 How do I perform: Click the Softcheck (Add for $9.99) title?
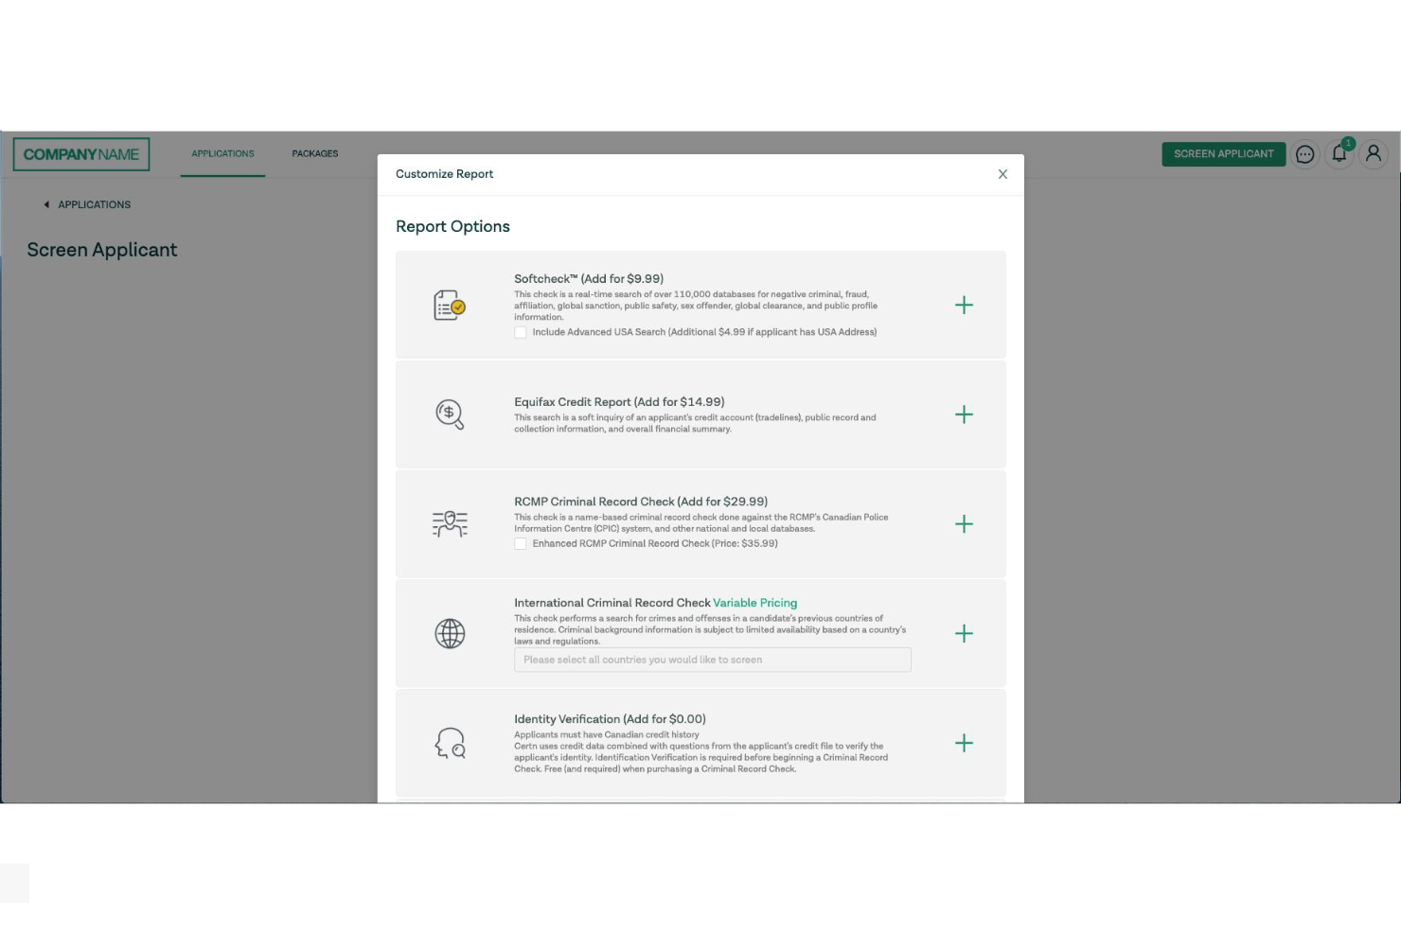pyautogui.click(x=589, y=279)
